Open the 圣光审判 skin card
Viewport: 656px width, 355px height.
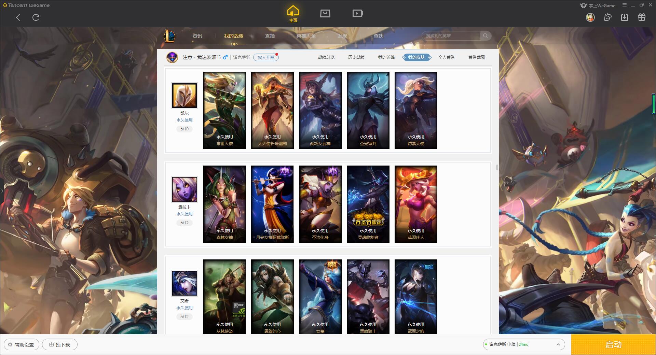368,110
